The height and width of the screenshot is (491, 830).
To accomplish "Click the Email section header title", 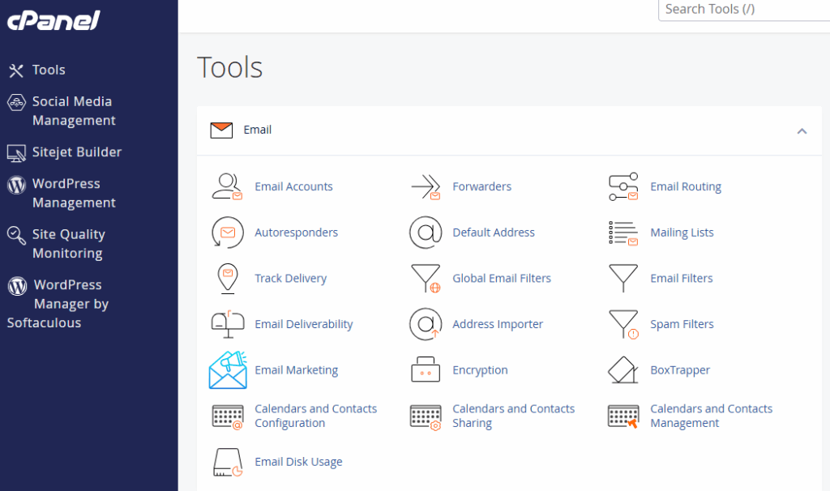I will [x=257, y=130].
